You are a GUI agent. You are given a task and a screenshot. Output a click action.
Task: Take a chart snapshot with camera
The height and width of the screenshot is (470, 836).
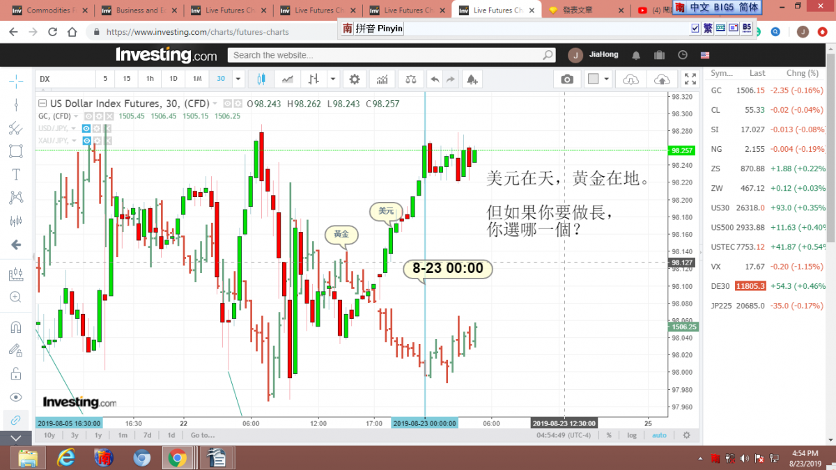(567, 79)
